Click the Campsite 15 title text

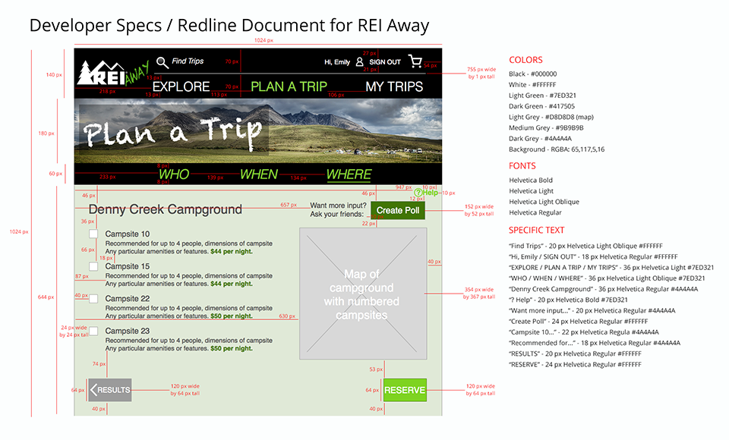(128, 266)
